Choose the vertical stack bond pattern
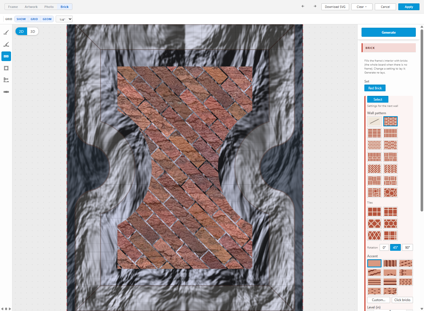This screenshot has height=311, width=424. click(390, 133)
